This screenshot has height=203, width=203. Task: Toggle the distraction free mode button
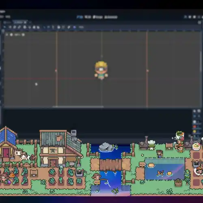tap(200, 22)
